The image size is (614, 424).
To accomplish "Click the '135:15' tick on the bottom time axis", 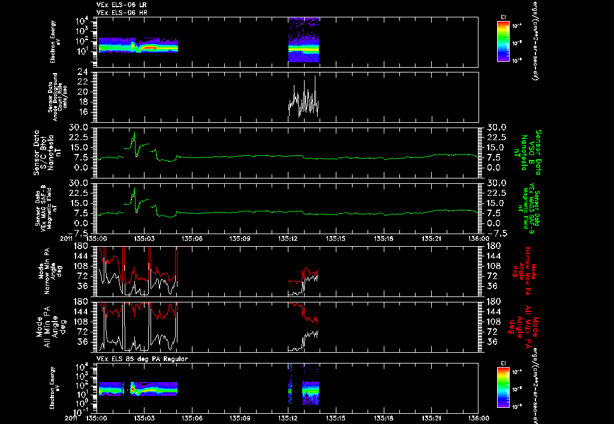I will tap(336, 418).
